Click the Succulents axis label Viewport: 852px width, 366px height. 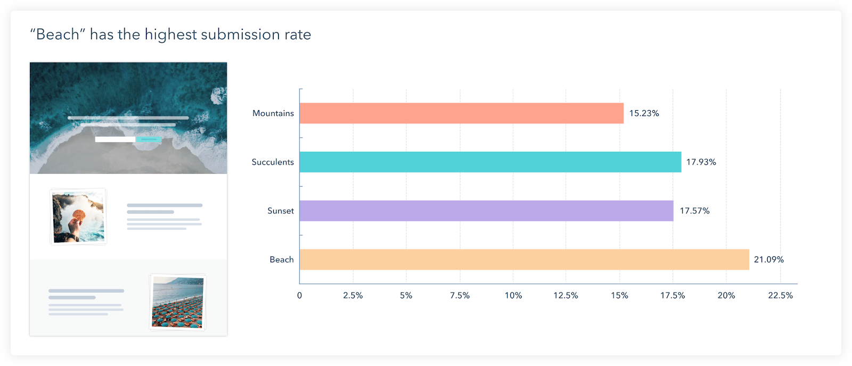(x=273, y=162)
